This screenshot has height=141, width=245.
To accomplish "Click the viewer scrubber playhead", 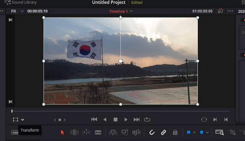I will (12, 111).
